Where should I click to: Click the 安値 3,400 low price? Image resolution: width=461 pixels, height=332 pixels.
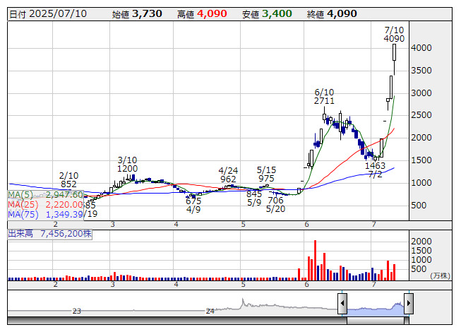point(267,13)
